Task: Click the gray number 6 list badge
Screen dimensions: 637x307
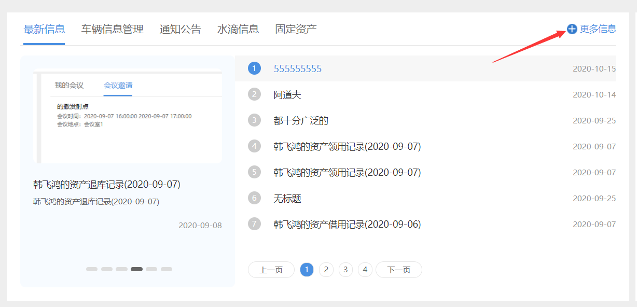Action: pos(254,198)
